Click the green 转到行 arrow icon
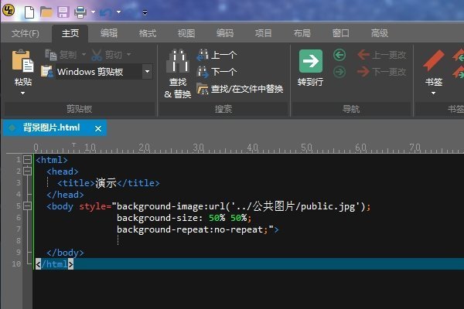The height and width of the screenshot is (309, 464). tap(311, 61)
